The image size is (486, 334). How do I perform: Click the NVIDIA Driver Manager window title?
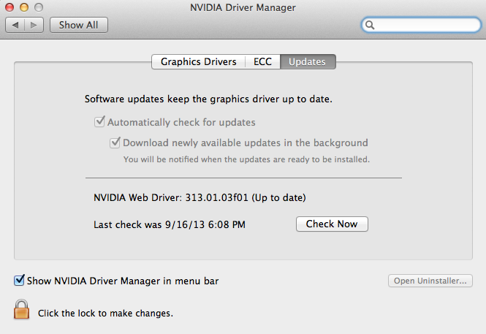point(243,7)
